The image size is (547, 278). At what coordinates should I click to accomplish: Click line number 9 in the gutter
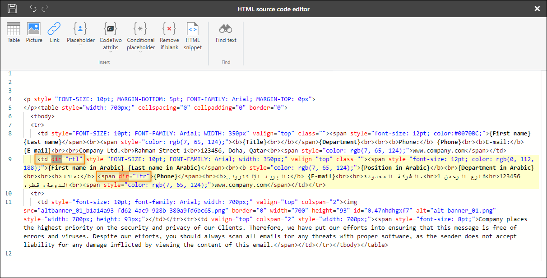click(10, 159)
